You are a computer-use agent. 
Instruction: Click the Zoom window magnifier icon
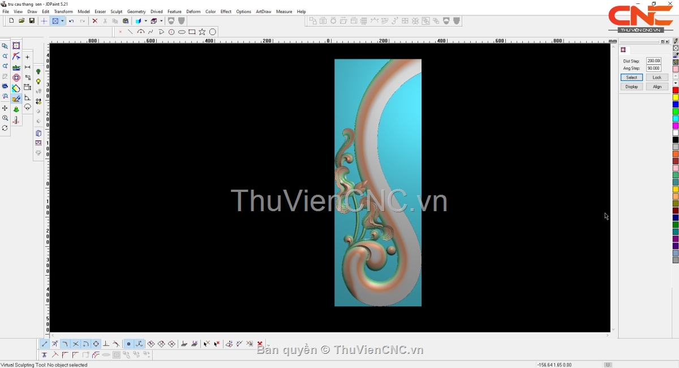pos(5,46)
